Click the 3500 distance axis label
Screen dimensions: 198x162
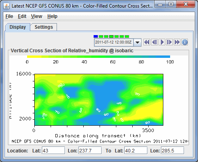pos(148,130)
